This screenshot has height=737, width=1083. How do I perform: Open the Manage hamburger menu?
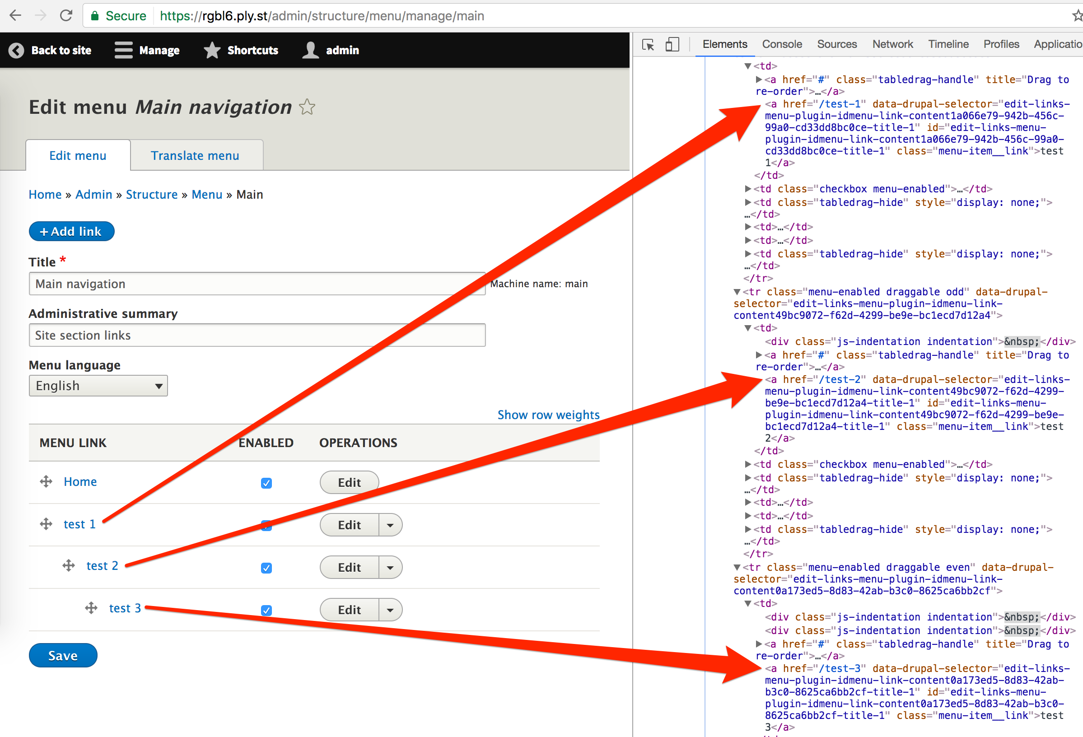tap(123, 50)
